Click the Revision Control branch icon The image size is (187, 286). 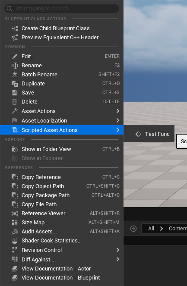coord(15,250)
